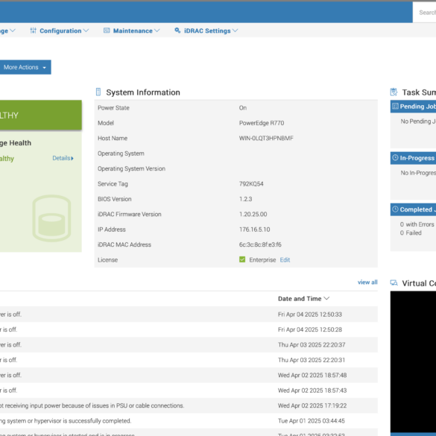Click the Search input field
Screen dimensions: 436x436
tap(424, 13)
